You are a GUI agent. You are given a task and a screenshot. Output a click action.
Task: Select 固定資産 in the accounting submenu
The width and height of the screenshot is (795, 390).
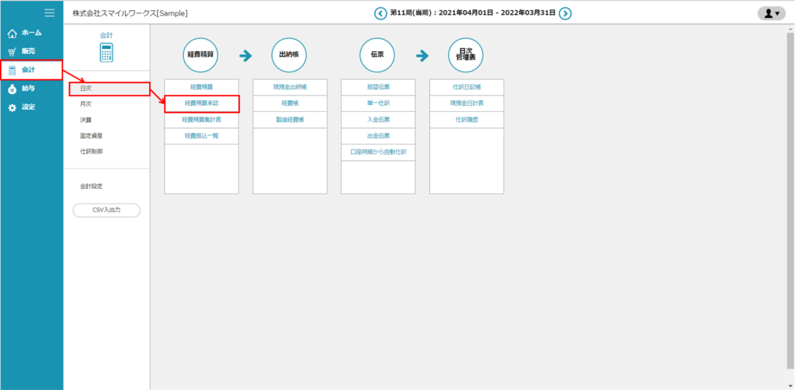click(x=91, y=135)
